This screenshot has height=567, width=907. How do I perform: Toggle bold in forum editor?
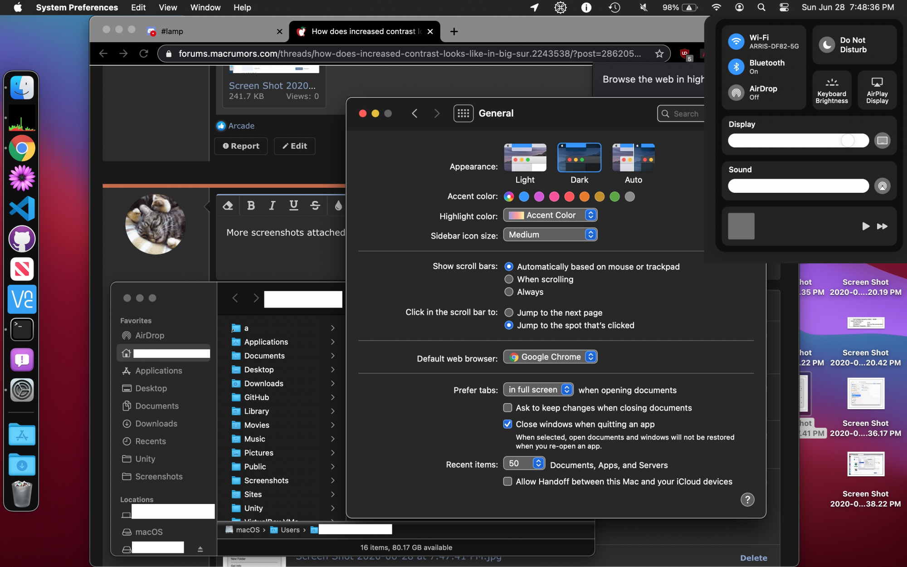tap(251, 205)
